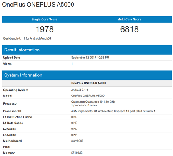Image resolution: width=173 pixels, height=156 pixels.
Task: Select the September 12 2017 upload date value
Action: (x=90, y=58)
